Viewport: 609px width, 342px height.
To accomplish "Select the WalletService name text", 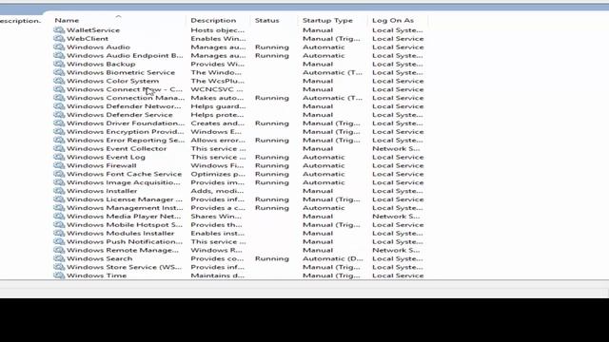I will (93, 29).
